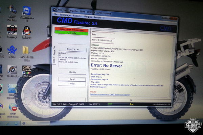Open the BMW Coding desktop icon
The height and width of the screenshot is (135, 203).
12,13
